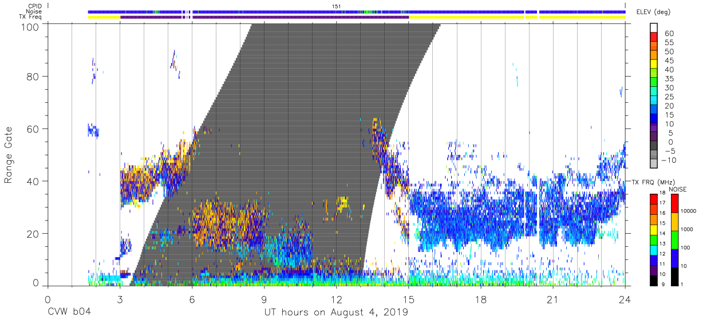Click elevation colorbar tick label 55

(668, 42)
